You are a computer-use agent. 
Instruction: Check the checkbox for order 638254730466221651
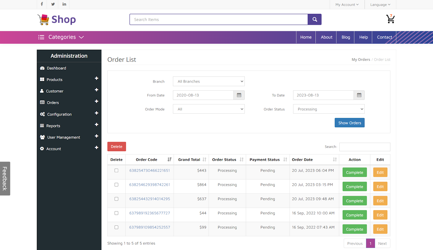point(116,171)
